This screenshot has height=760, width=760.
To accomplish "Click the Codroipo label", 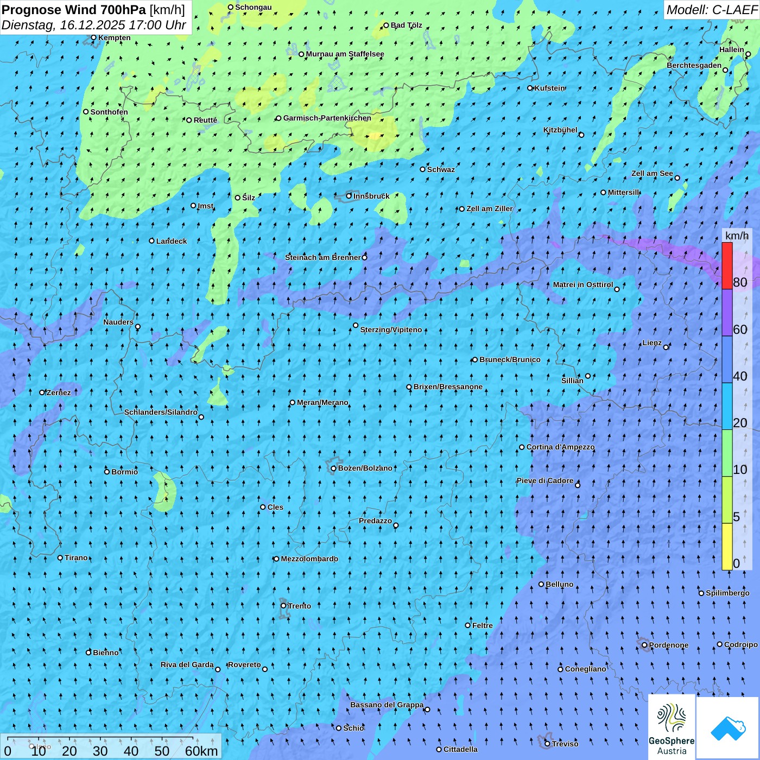I will 741,644.
